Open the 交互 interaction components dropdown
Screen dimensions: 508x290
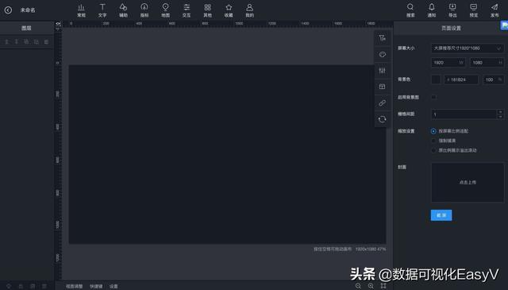click(187, 10)
